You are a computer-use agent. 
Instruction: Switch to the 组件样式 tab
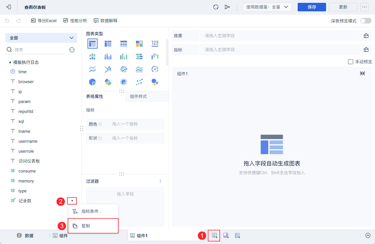[147, 96]
